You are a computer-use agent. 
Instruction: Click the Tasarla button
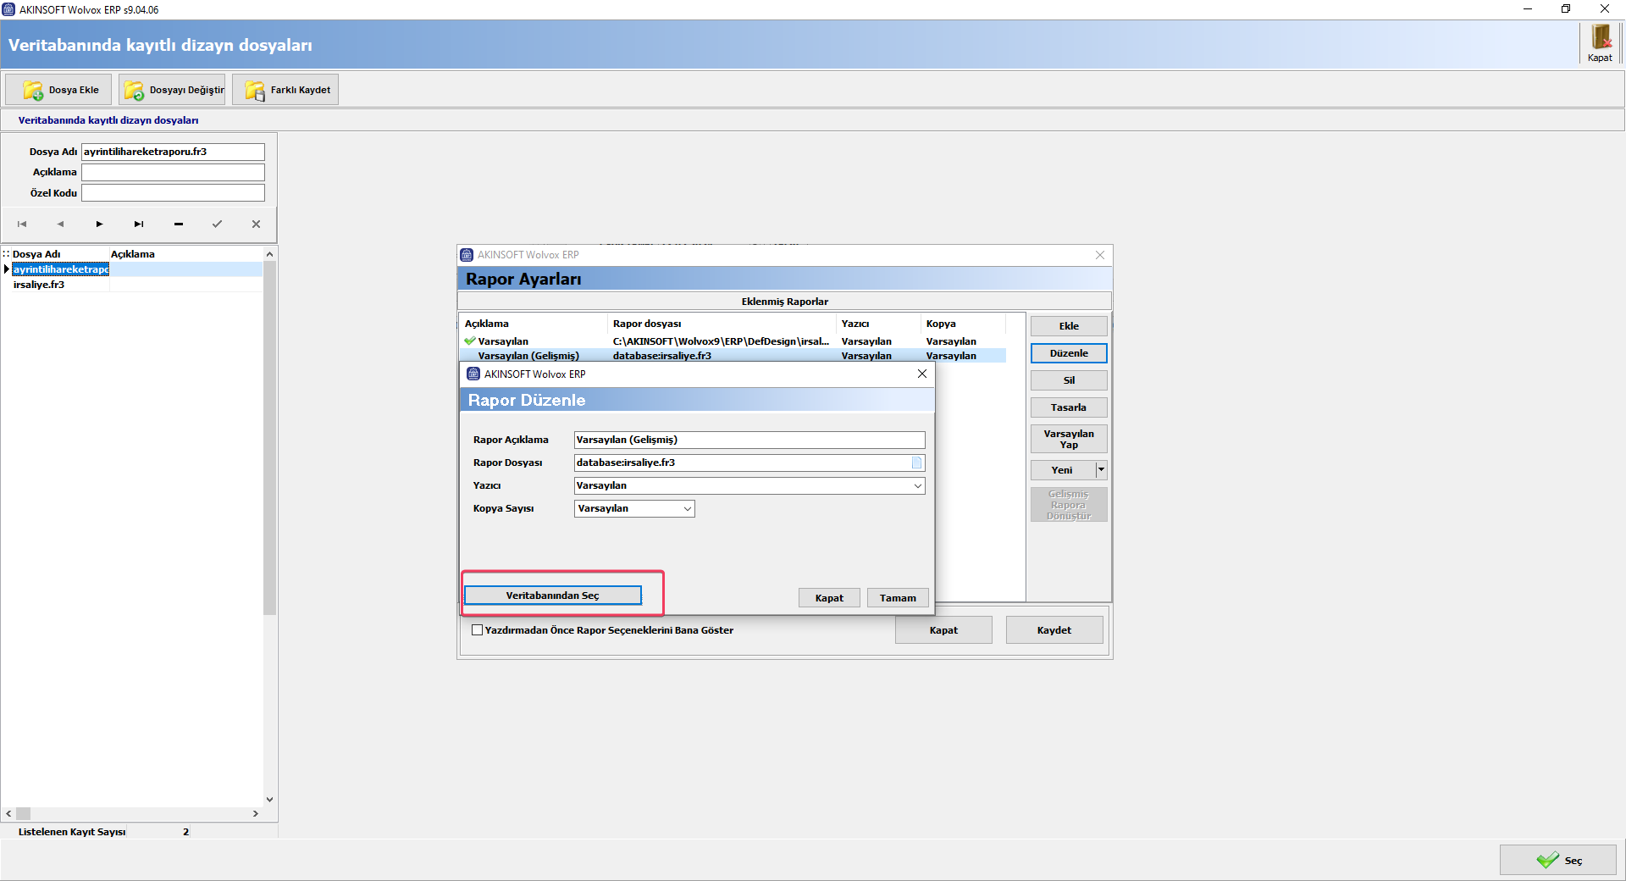pyautogui.click(x=1068, y=407)
